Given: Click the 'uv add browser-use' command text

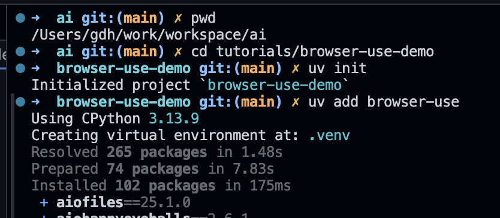Looking at the screenshot, I should 384,102.
